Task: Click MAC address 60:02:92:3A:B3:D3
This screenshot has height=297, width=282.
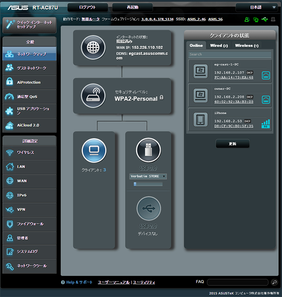Action: click(234, 102)
